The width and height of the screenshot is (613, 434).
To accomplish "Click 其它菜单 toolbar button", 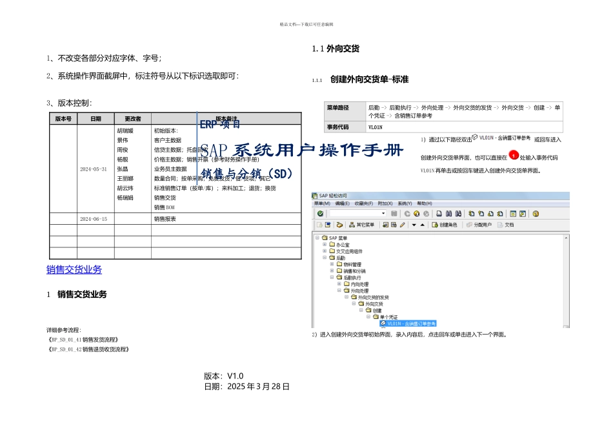I will pos(361,225).
